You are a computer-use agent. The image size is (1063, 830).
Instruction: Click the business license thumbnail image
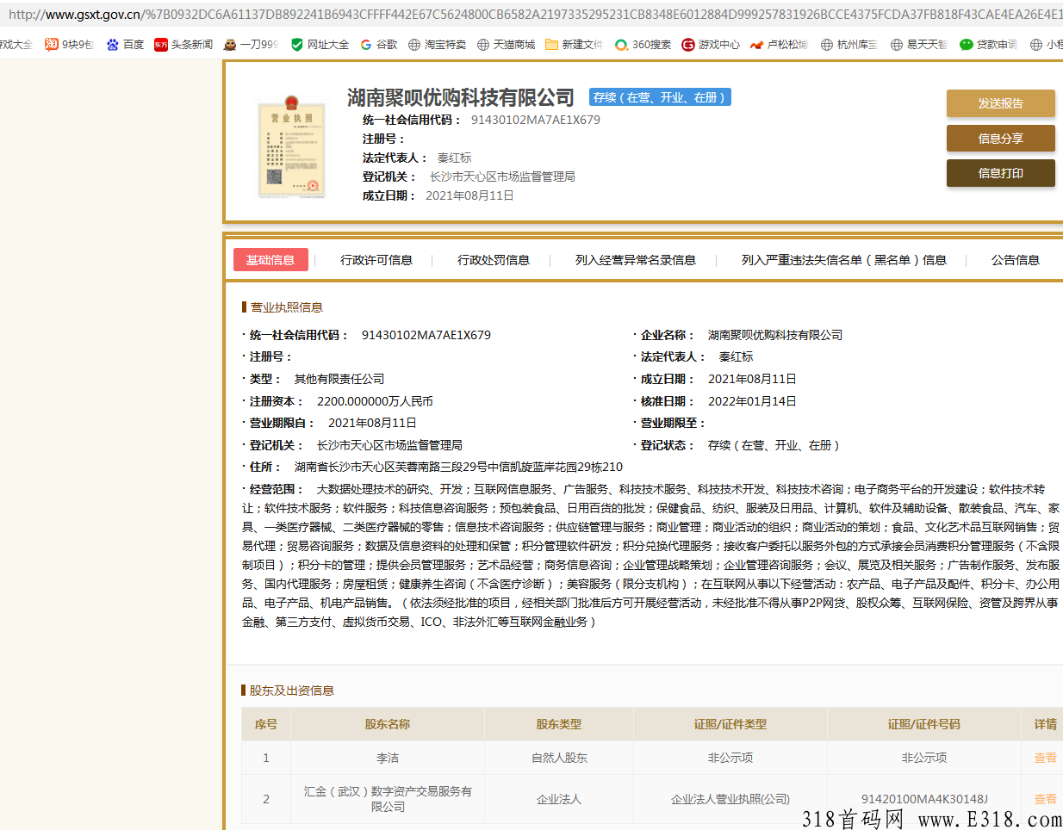(x=292, y=146)
